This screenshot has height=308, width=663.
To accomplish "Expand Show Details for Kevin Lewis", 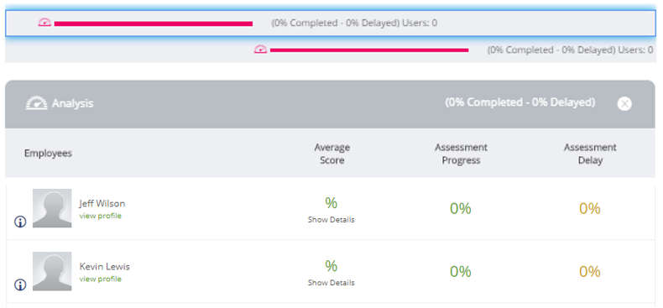I will coord(331,283).
